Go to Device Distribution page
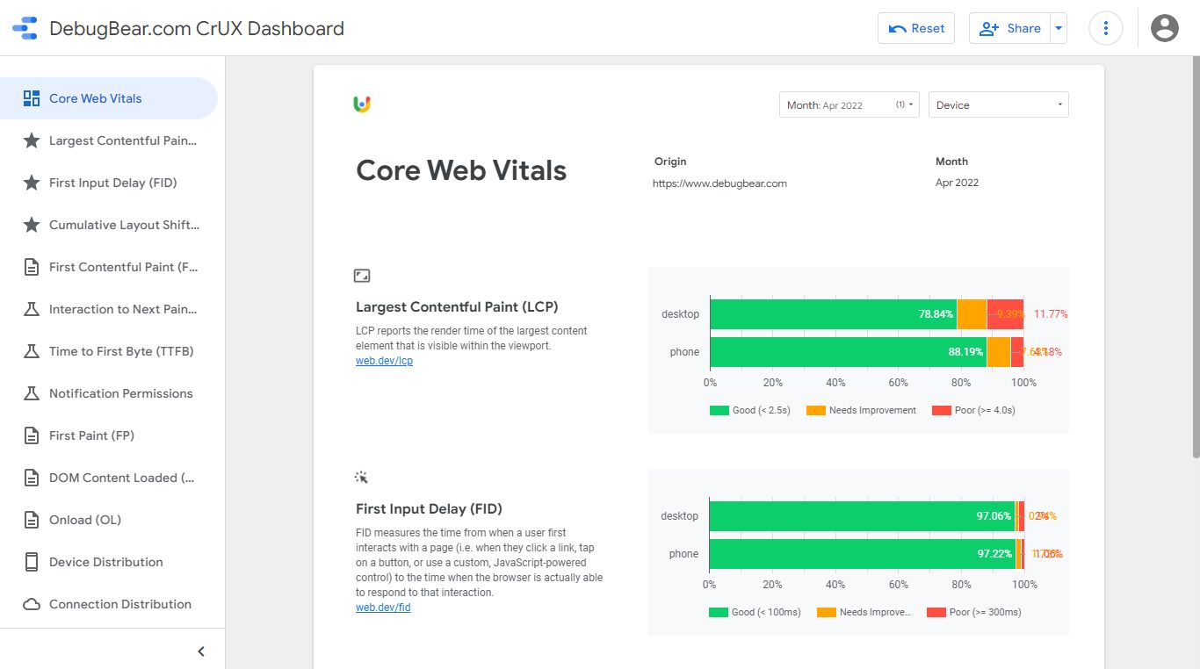Image resolution: width=1200 pixels, height=669 pixels. coord(109,562)
